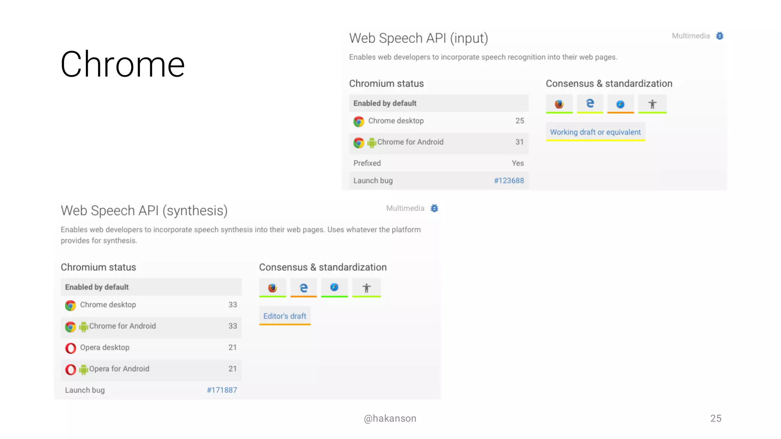This screenshot has width=781, height=439.
Task: Click web developers icon in synthesis API consensus row
Action: pyautogui.click(x=366, y=288)
